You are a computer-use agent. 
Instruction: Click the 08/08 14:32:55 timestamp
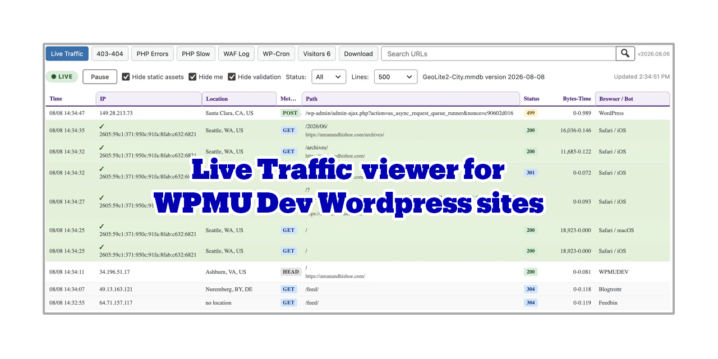(67, 303)
